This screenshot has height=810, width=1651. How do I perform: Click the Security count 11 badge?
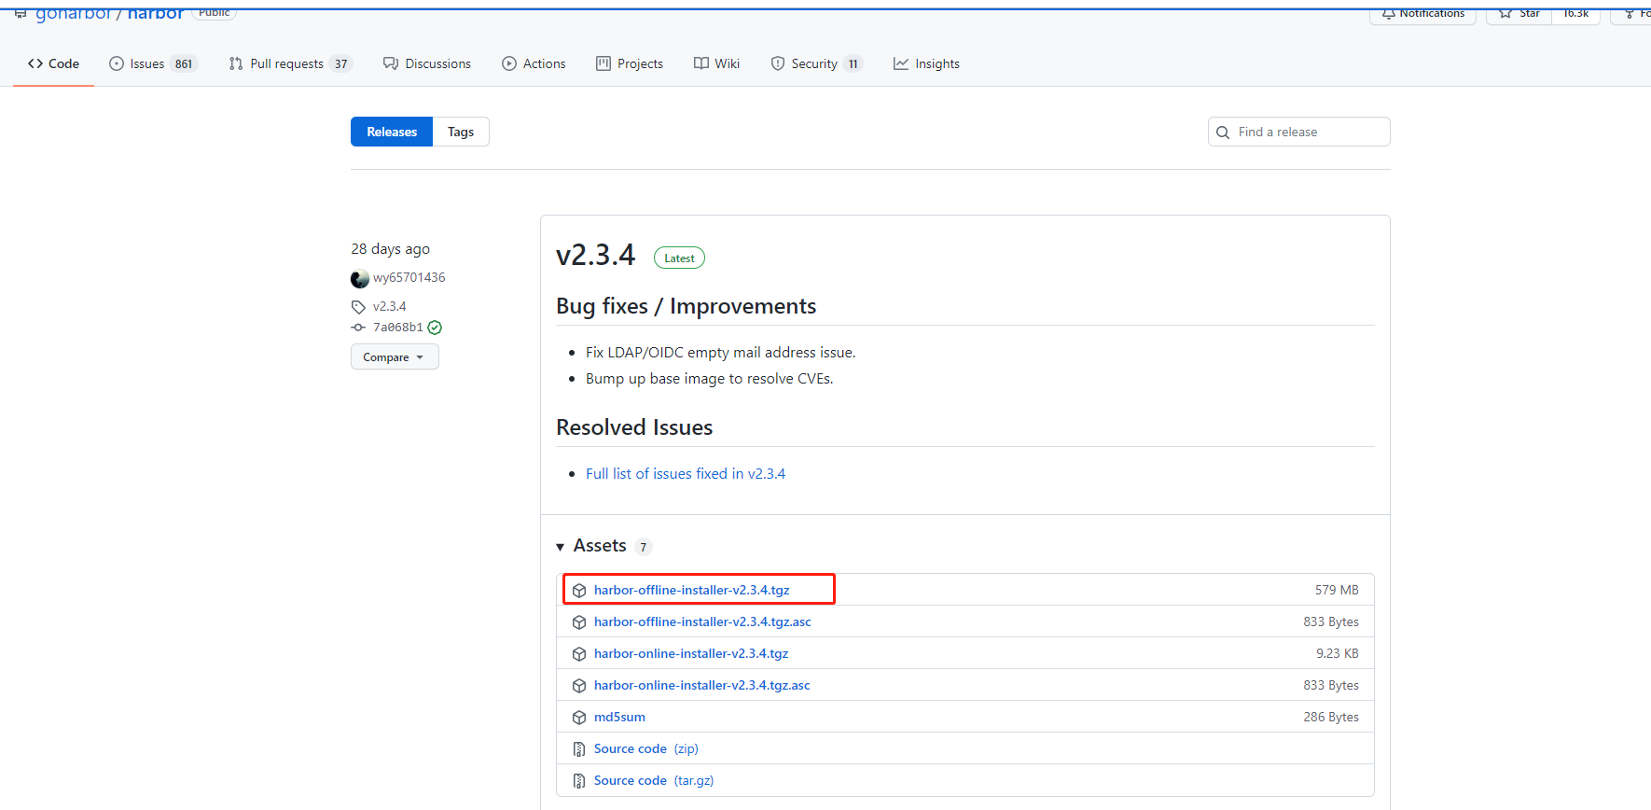point(853,64)
